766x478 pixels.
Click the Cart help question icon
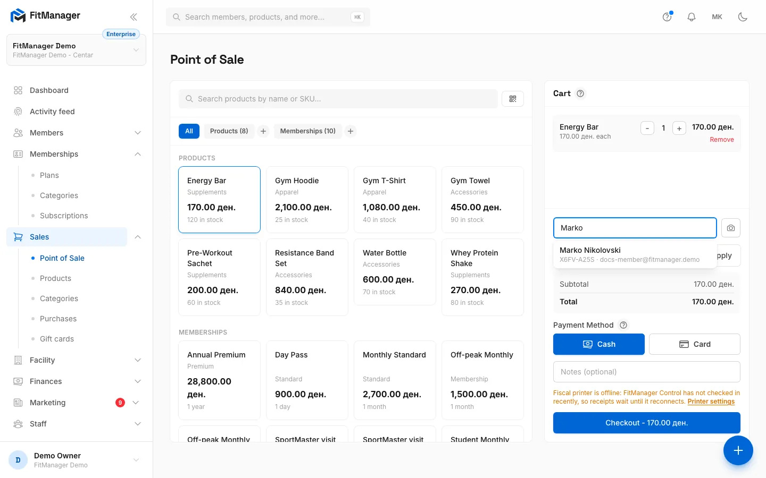pyautogui.click(x=580, y=93)
